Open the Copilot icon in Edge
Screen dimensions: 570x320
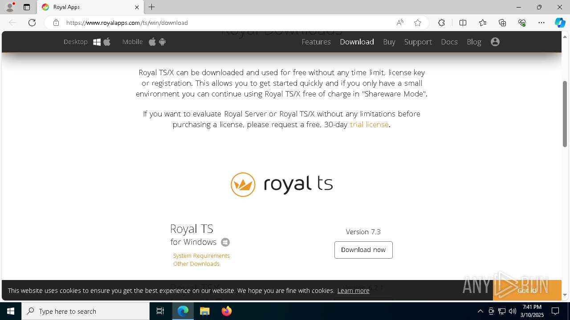click(560, 23)
